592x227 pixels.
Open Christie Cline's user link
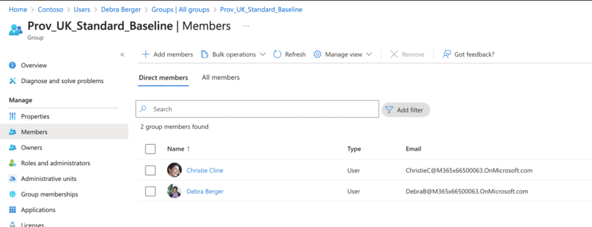point(205,170)
